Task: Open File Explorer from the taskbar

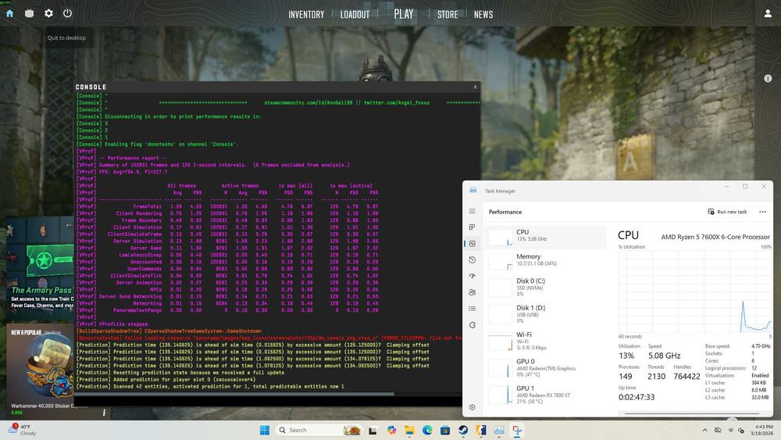Action: pos(409,430)
